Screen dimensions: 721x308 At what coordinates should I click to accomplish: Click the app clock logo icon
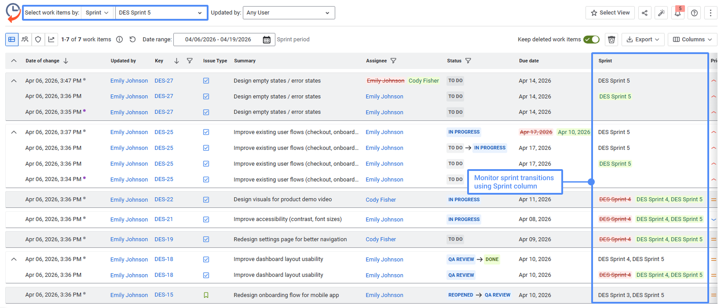click(13, 12)
